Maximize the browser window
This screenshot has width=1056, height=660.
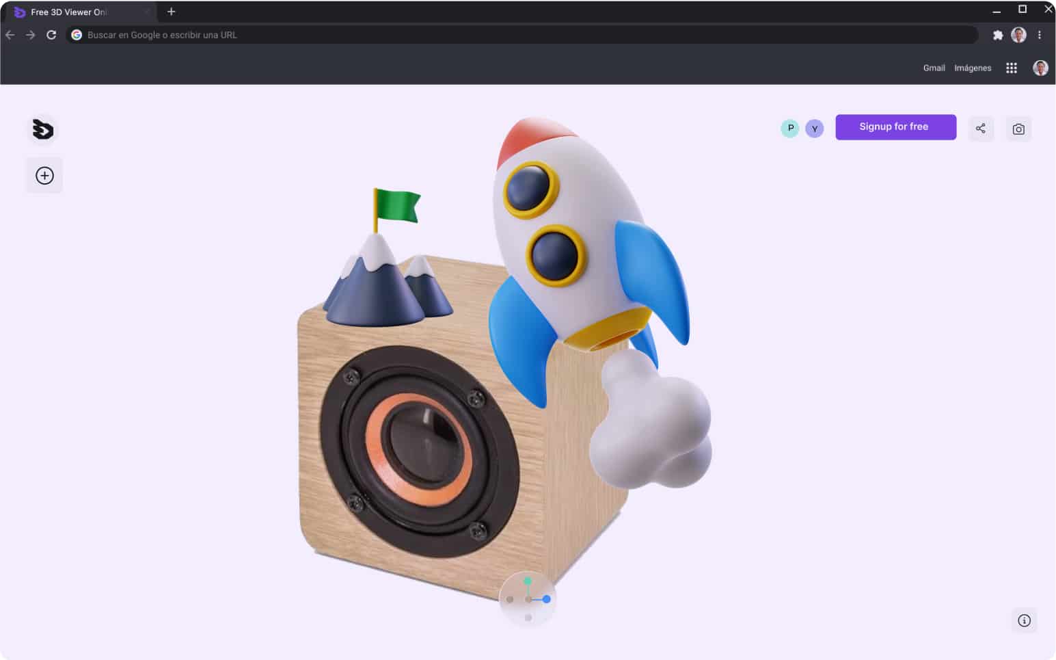pyautogui.click(x=1023, y=10)
